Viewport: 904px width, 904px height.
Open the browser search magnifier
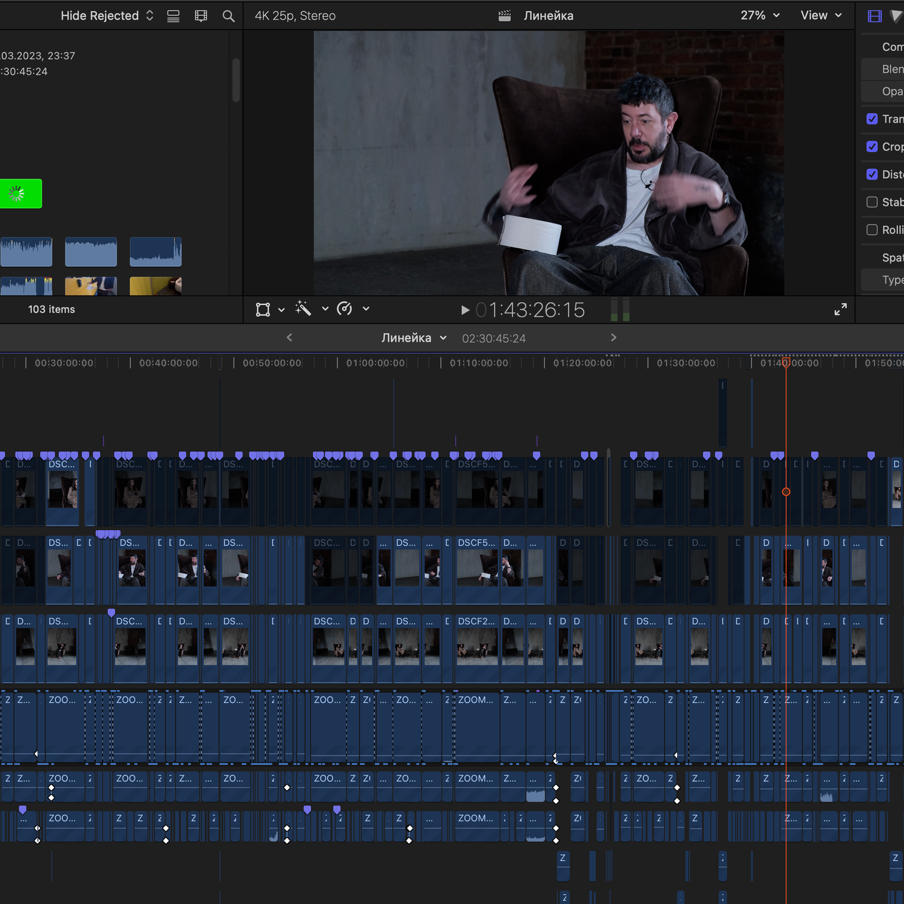(x=228, y=16)
